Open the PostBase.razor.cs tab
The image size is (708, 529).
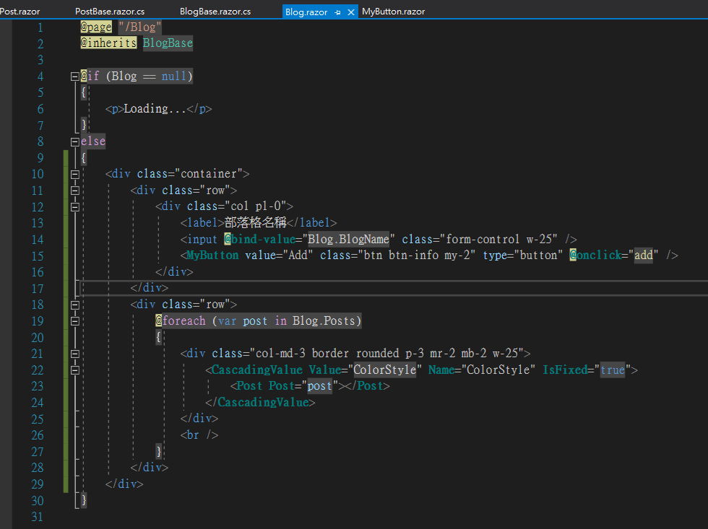click(x=110, y=12)
